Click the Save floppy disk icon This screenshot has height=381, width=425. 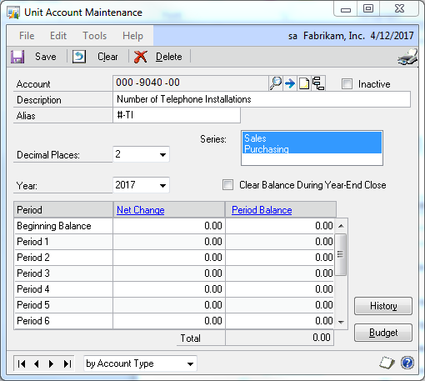pos(17,57)
